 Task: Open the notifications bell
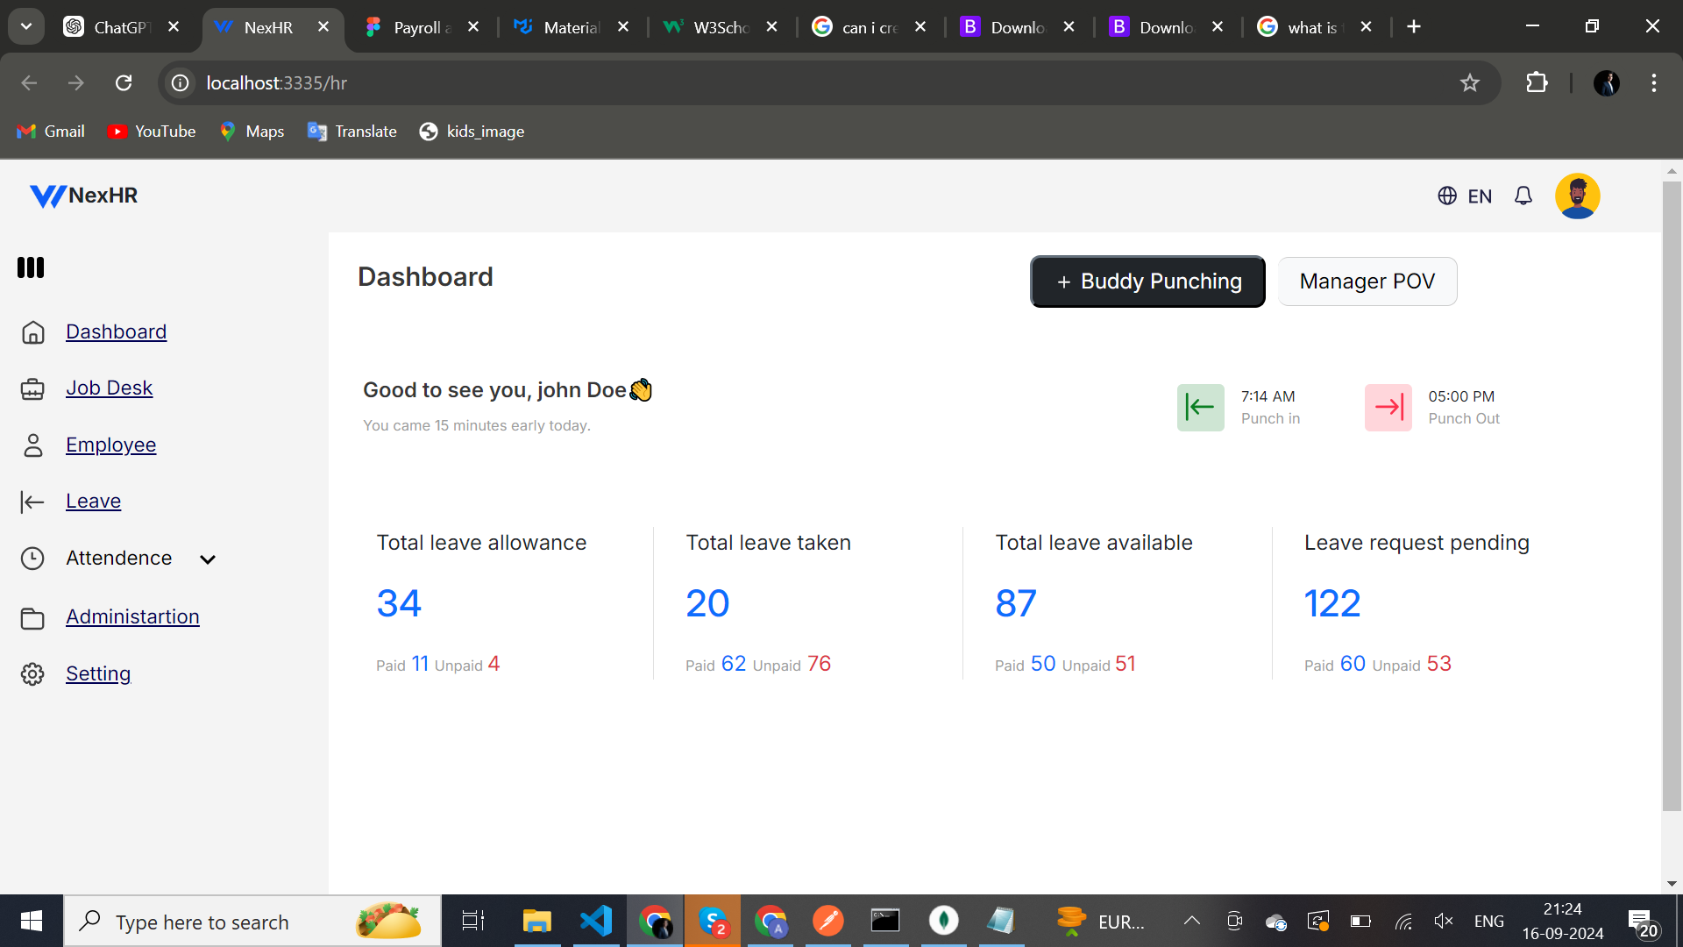pos(1523,196)
